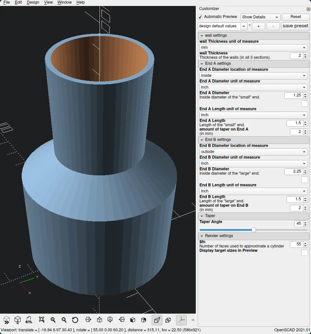Click the Render icon in the toolbar
This screenshot has height=334, width=311.
18,320
